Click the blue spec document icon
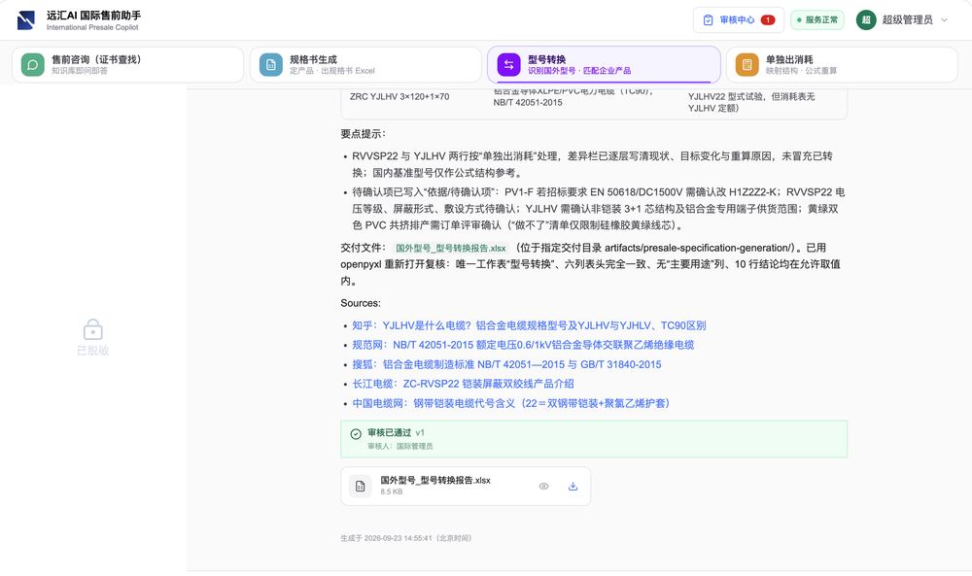Image resolution: width=972 pixels, height=576 pixels. 271,64
